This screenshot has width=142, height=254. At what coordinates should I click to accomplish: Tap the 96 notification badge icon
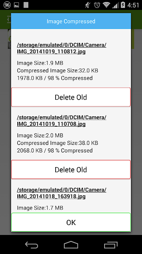pos(7,5)
